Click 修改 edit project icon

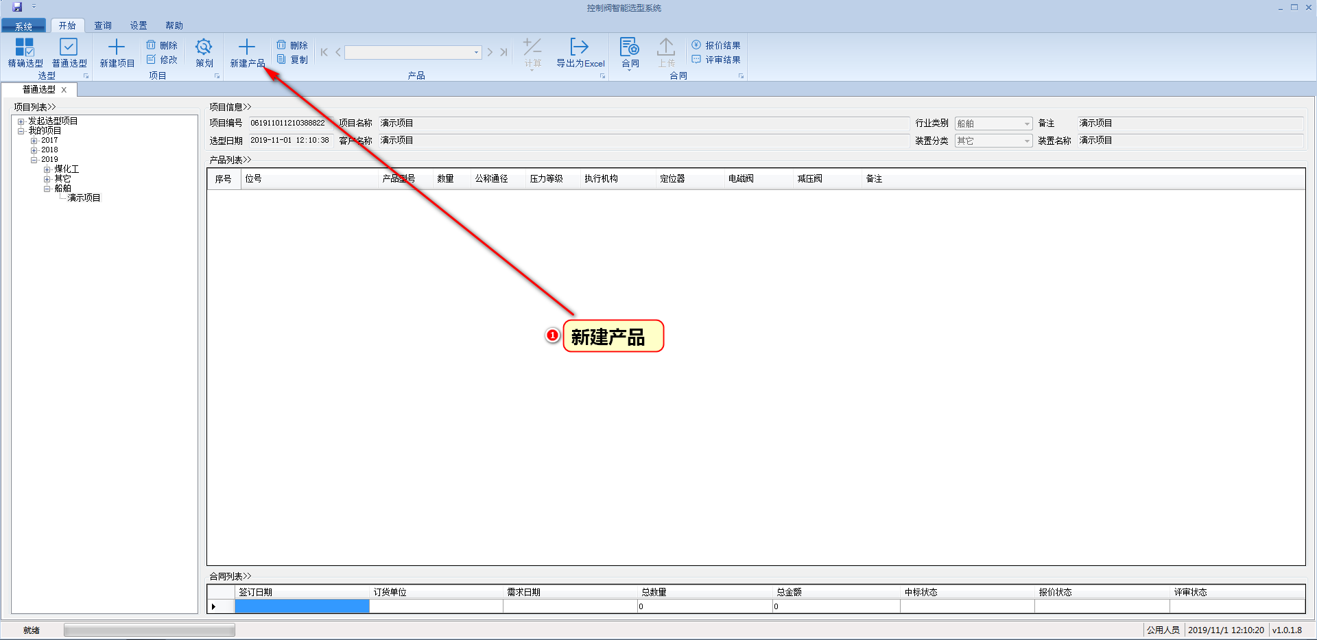point(163,60)
